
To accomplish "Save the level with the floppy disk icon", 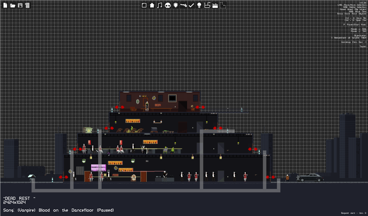I will coord(20,5).
